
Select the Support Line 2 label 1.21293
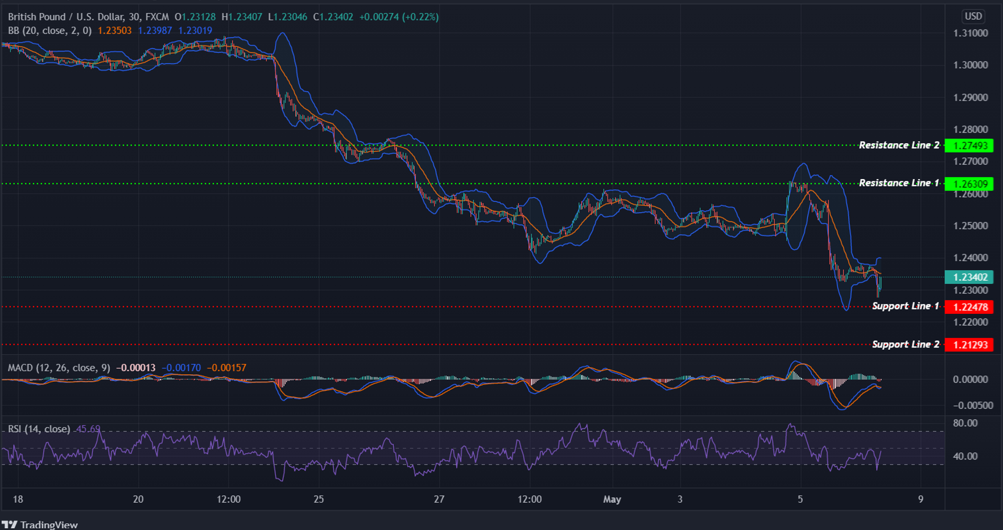(x=969, y=345)
